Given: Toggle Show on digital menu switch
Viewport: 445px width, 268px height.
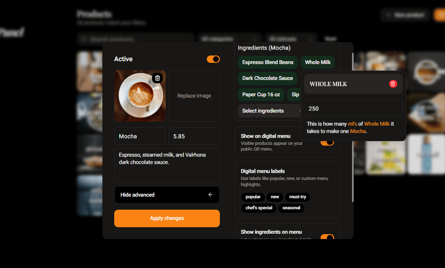Looking at the screenshot, I should coord(327,142).
